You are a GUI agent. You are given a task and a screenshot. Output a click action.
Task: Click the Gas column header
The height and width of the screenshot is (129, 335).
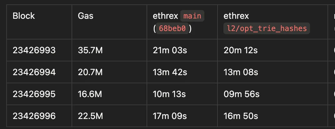(86, 16)
